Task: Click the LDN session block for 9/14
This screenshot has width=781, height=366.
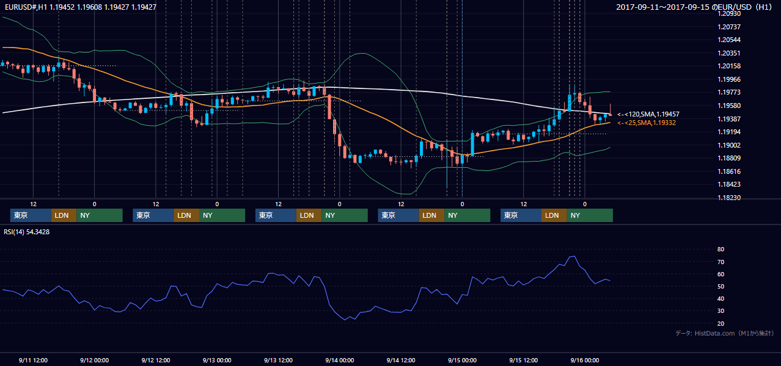Action: (x=432, y=215)
